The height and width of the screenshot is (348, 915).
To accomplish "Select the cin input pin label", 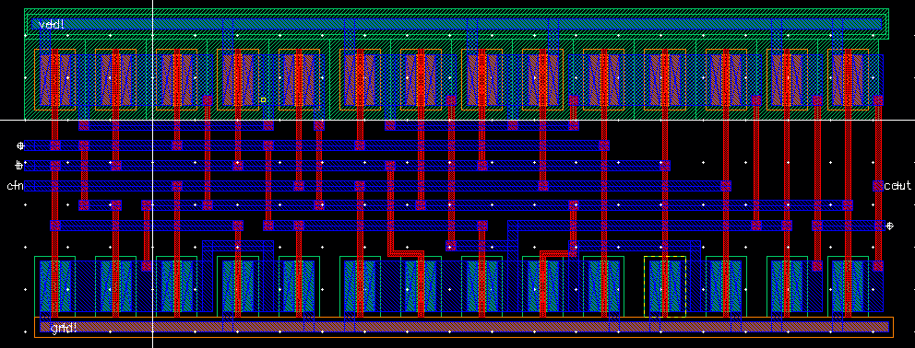I will point(15,186).
